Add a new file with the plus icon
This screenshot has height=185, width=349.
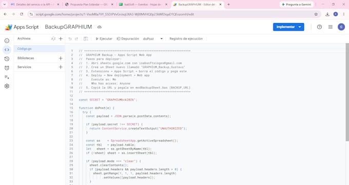point(61,38)
